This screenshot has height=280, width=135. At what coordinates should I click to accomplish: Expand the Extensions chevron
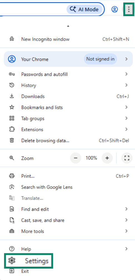pos(126,130)
